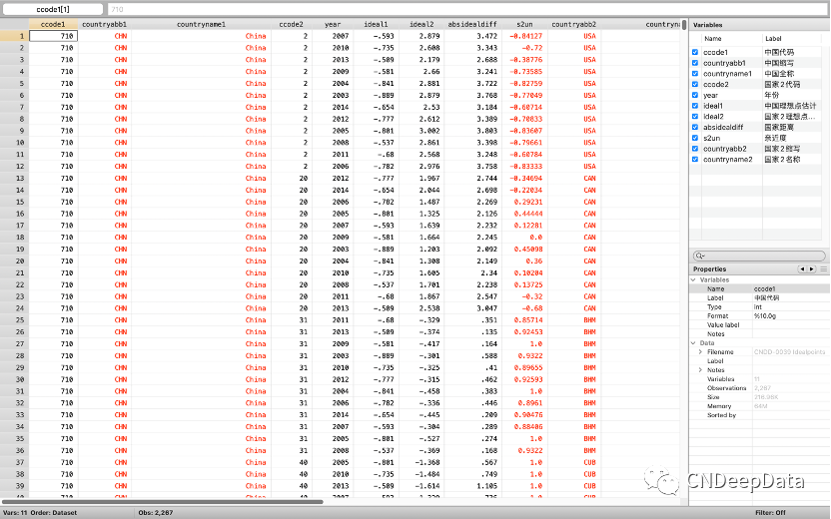Viewport: 831px width, 519px height.
Task: Collapse the Data section in Properties
Action: pyautogui.click(x=693, y=342)
